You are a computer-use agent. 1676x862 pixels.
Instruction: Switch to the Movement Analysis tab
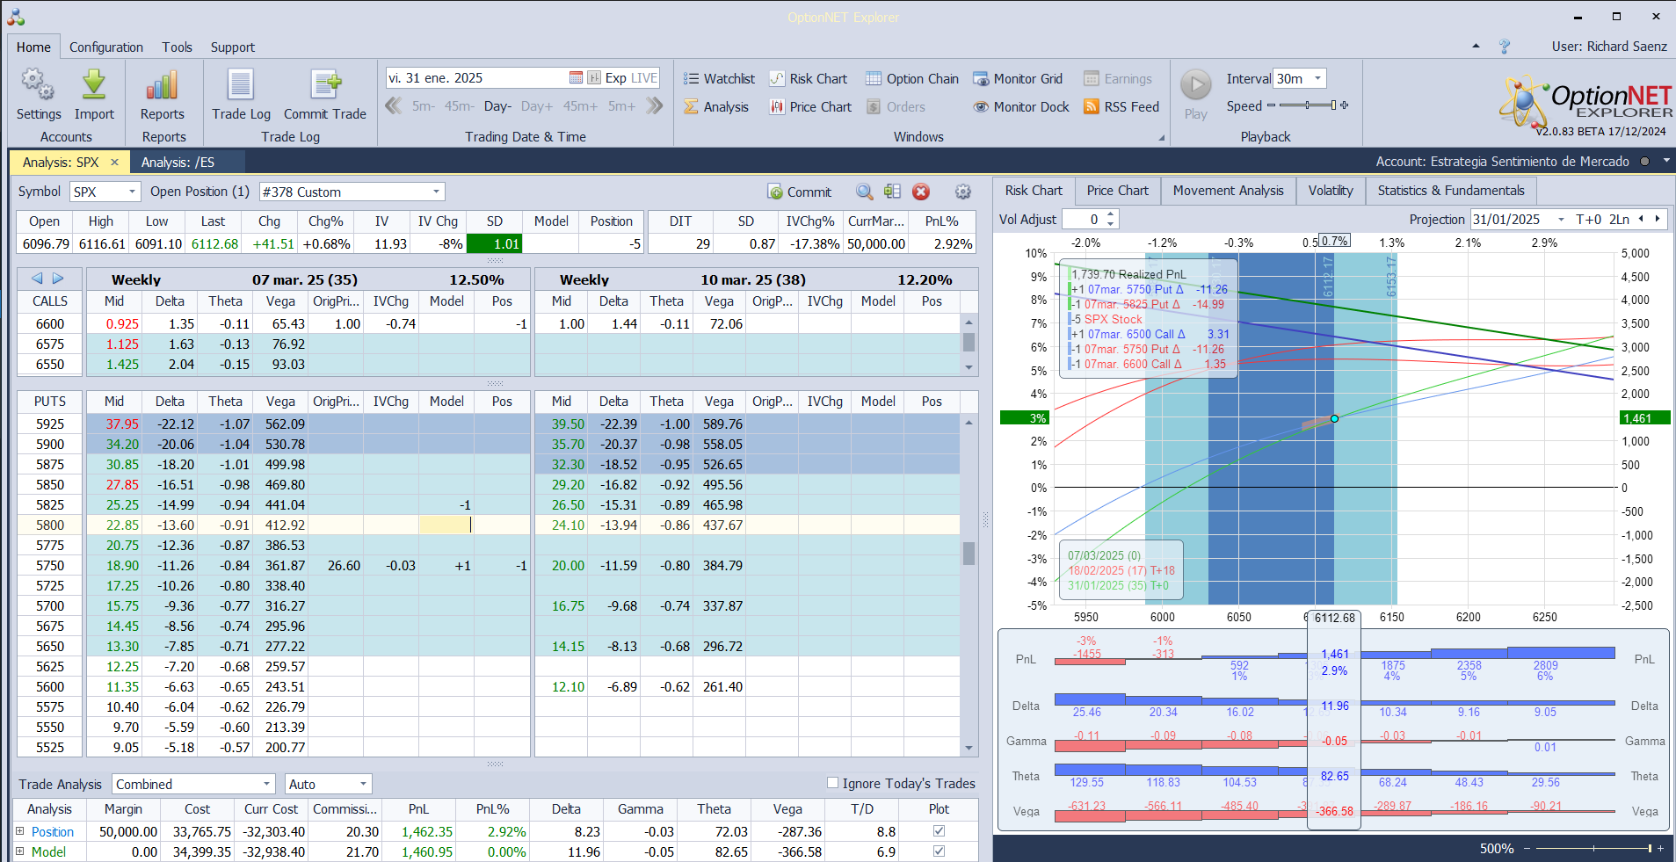coord(1228,191)
